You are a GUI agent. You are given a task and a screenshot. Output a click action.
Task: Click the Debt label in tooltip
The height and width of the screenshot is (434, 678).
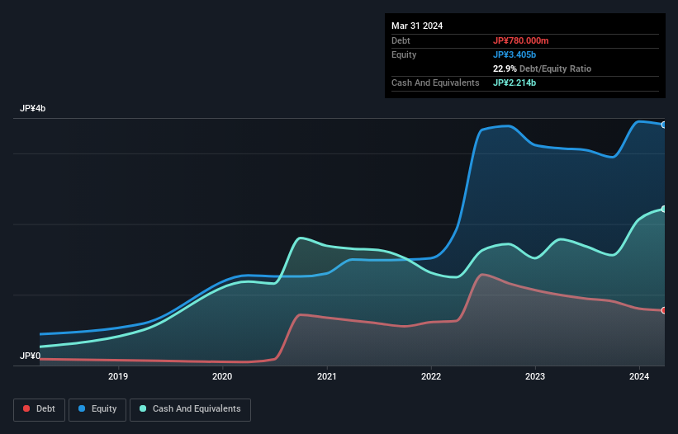click(401, 40)
